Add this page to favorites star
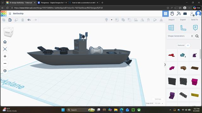 [175, 8]
